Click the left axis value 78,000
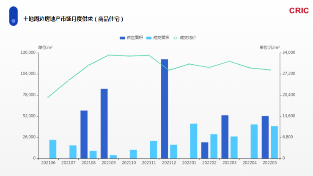313x176 pixels. [29, 95]
